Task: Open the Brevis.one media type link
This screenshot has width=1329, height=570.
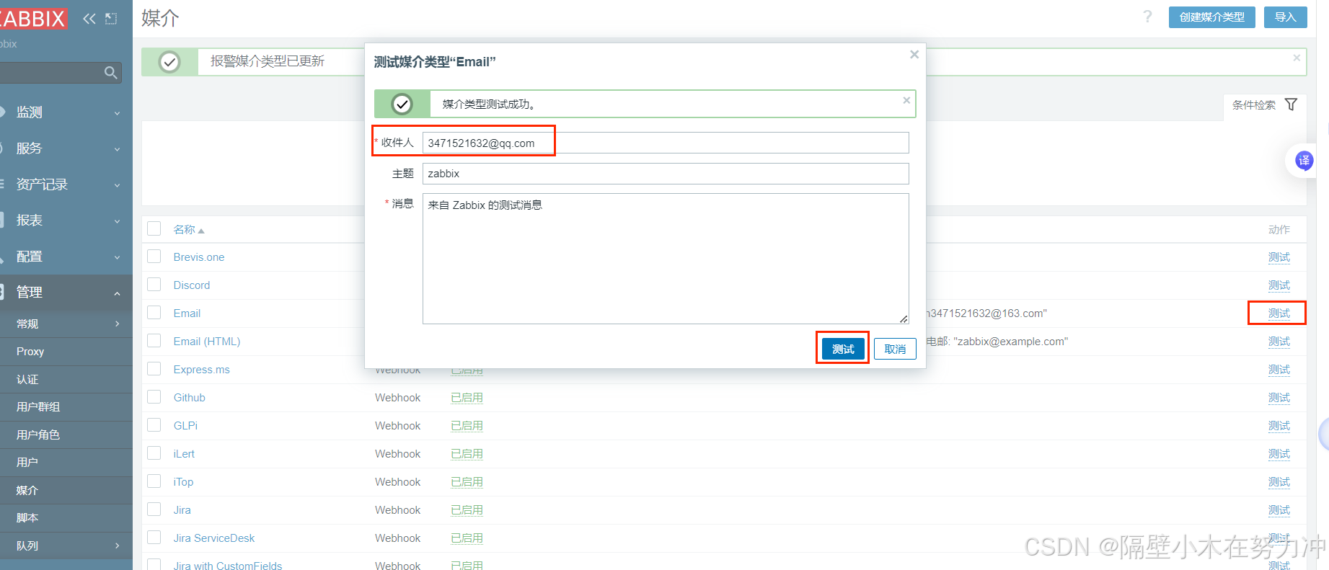Action: [199, 257]
